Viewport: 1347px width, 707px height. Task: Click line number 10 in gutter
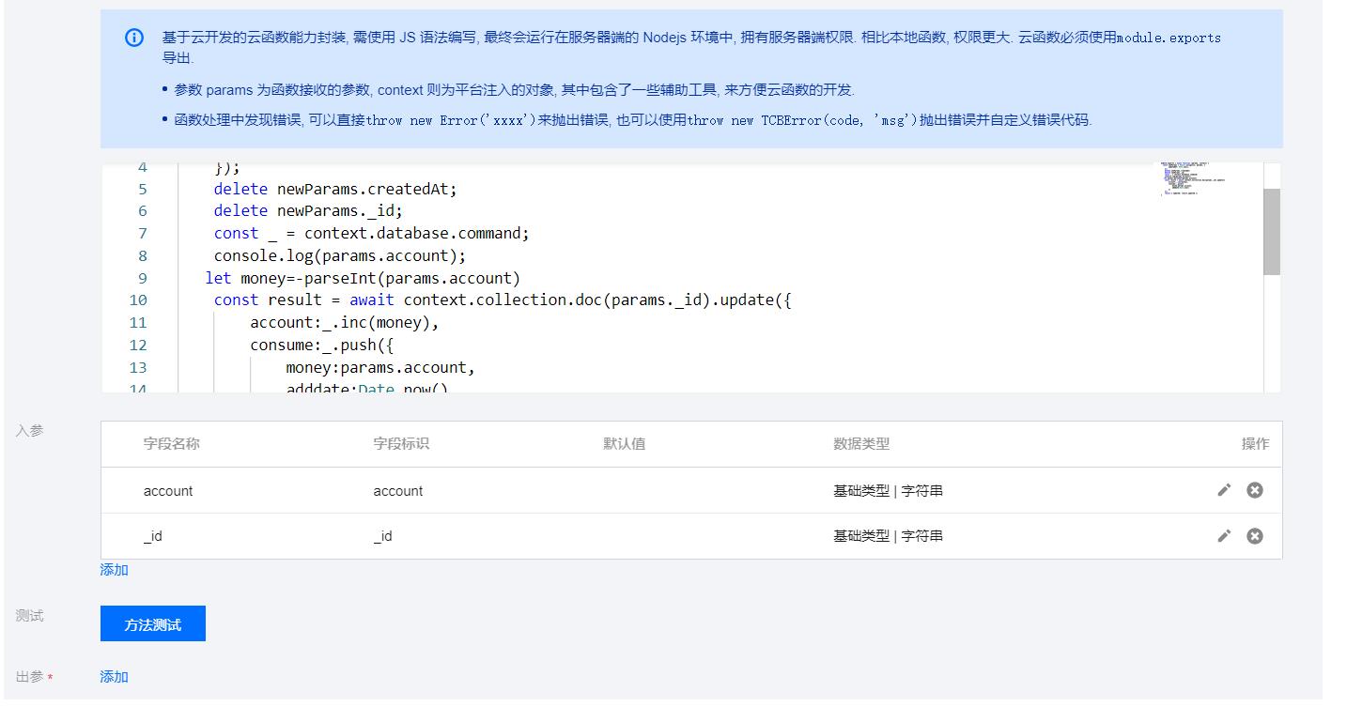coord(138,300)
